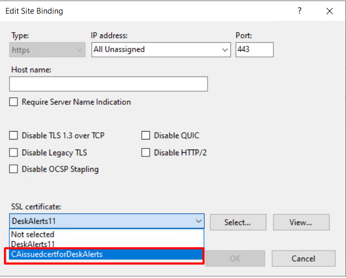Toggle Disable TLS 1.3 over TCP
Viewport: 346px width, 278px height.
14,136
